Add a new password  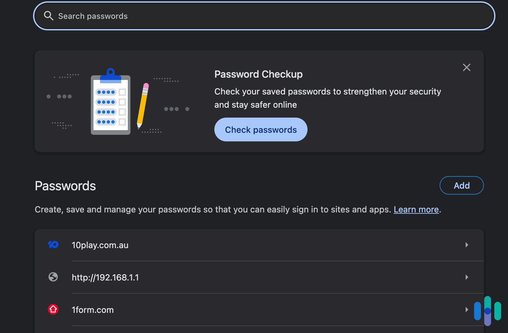coord(461,185)
